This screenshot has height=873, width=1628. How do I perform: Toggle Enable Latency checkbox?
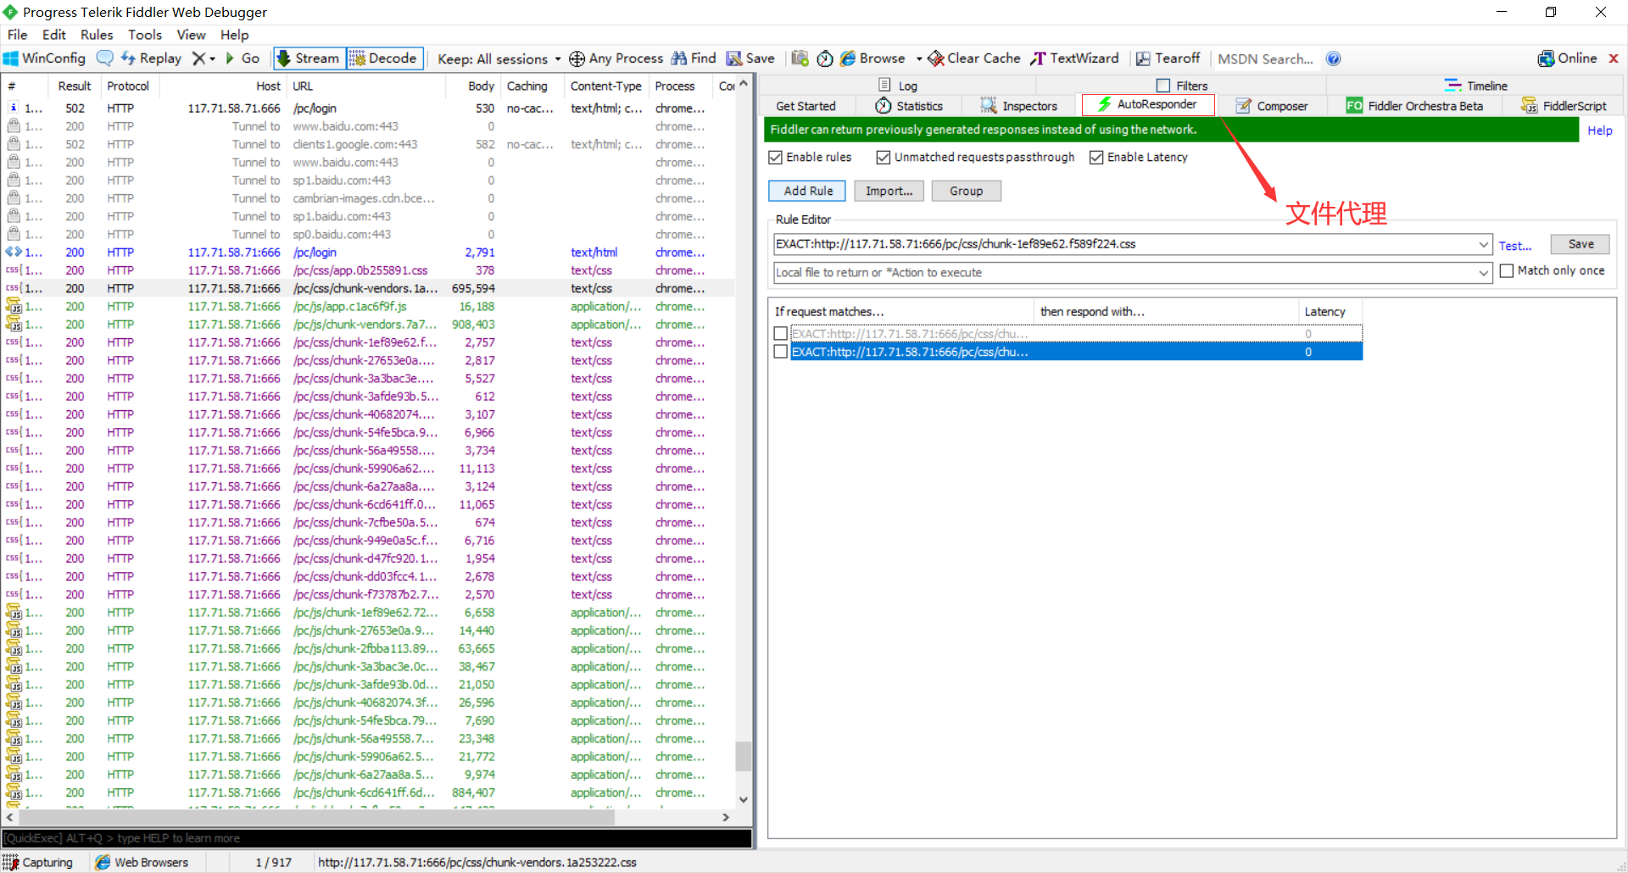(x=1096, y=158)
